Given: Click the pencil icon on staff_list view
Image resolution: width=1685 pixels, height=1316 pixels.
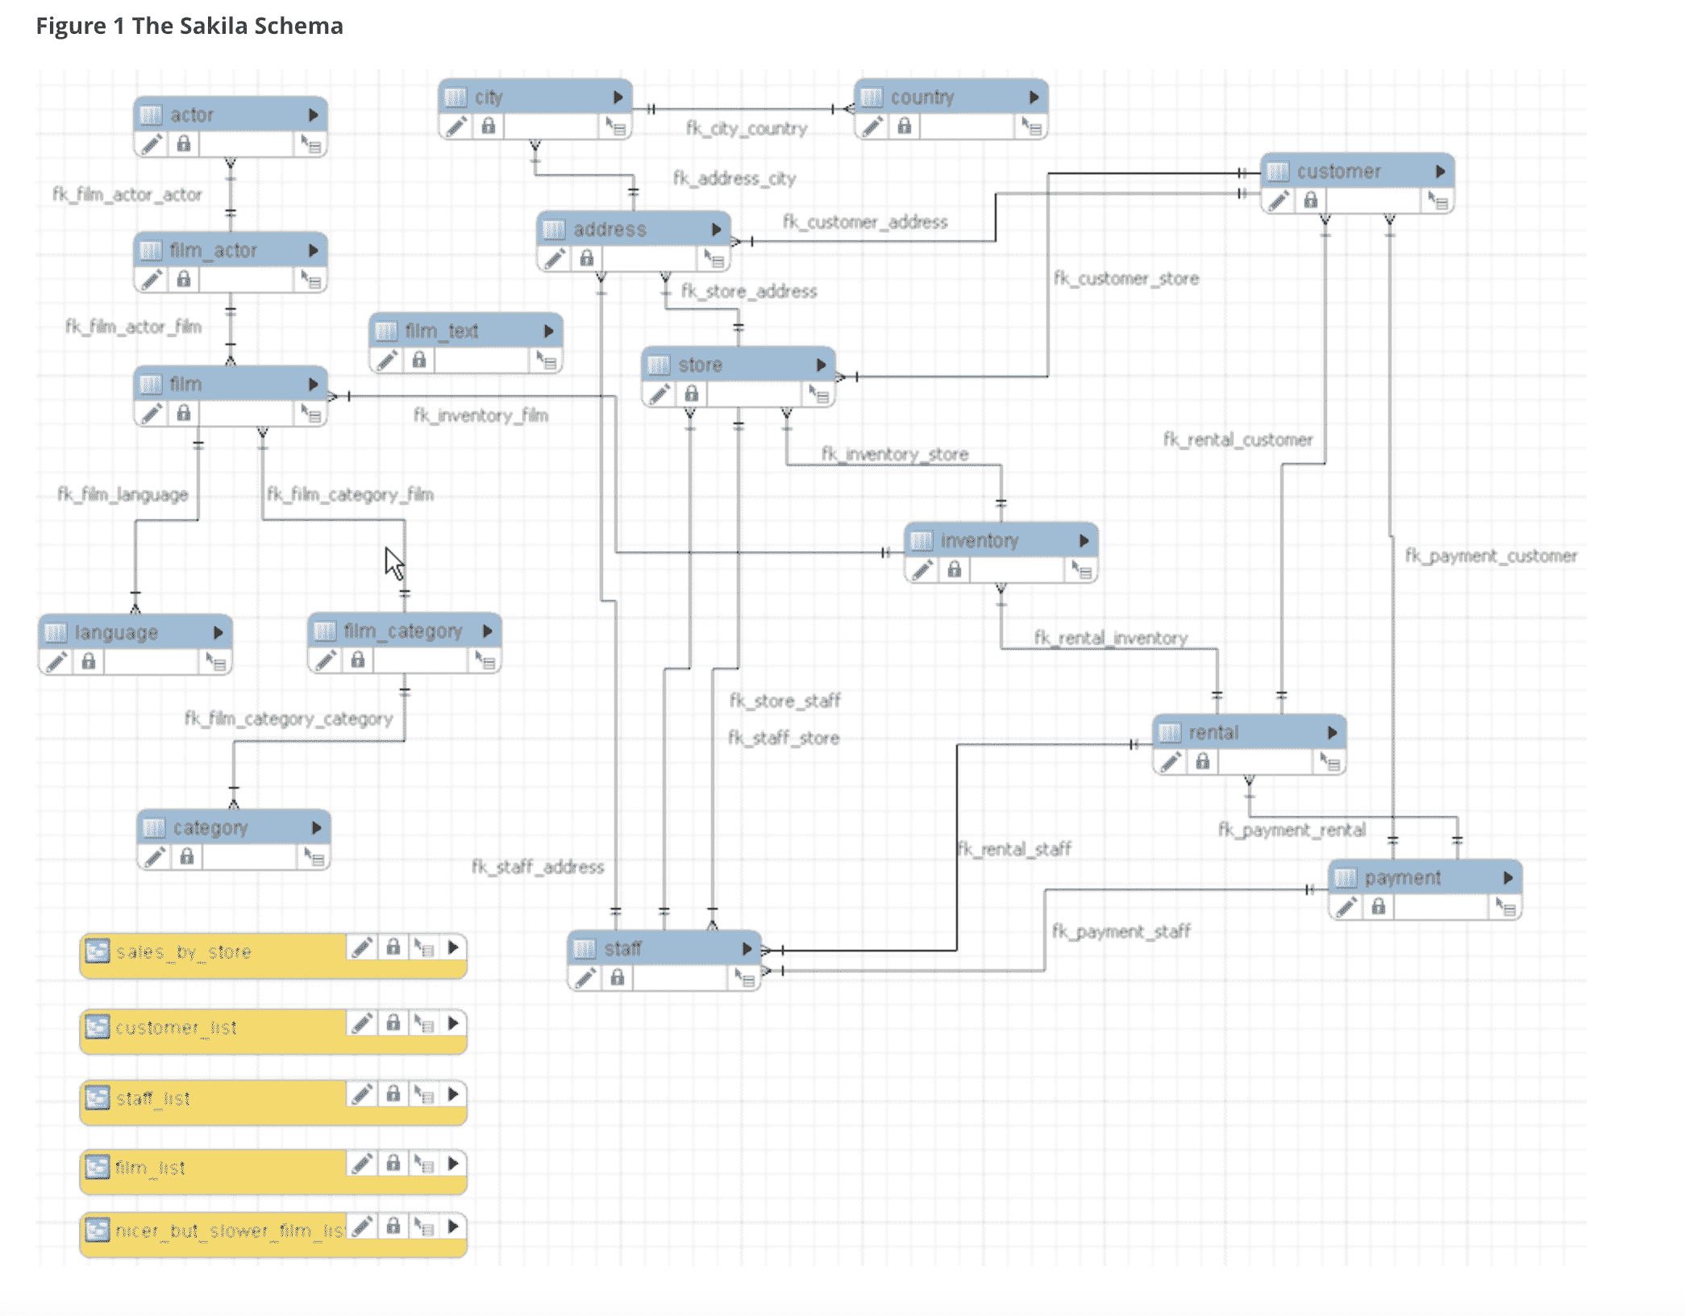Looking at the screenshot, I should [362, 1094].
